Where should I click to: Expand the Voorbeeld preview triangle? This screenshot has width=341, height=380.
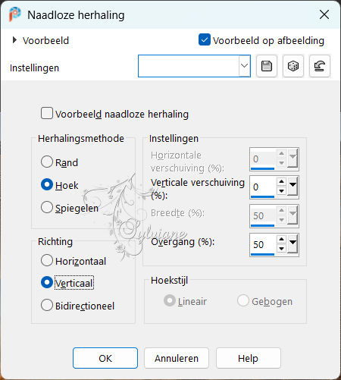pos(14,40)
